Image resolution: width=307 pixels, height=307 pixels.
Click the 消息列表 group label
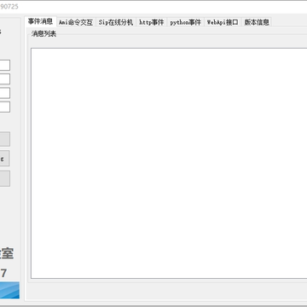(x=43, y=34)
